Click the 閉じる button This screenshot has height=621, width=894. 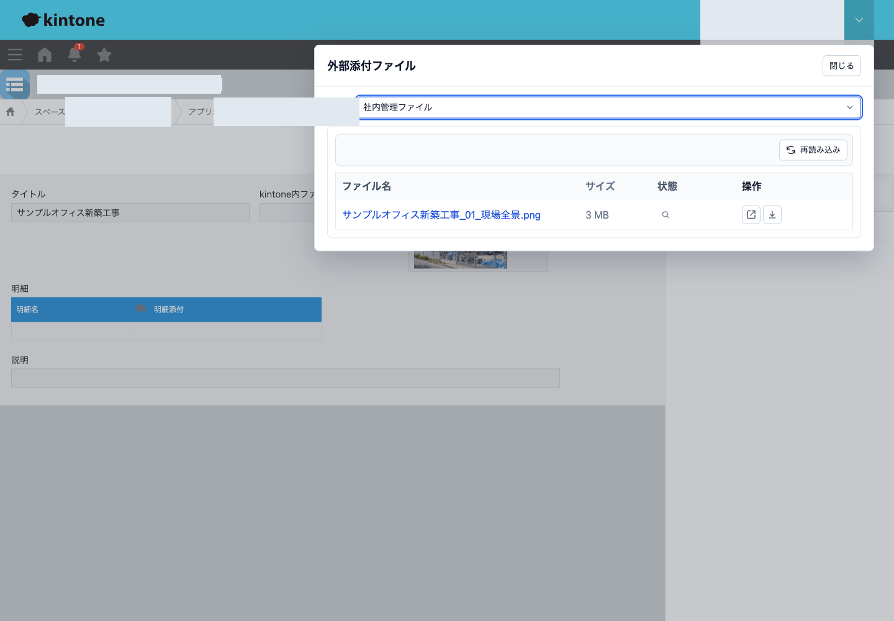[842, 66]
